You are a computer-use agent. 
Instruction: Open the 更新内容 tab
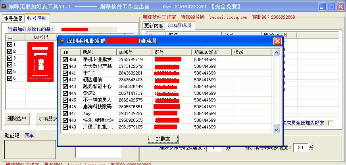tap(154, 26)
